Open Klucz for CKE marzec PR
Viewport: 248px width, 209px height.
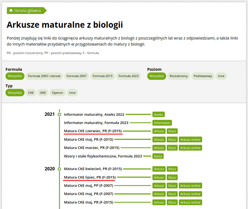[172, 148]
